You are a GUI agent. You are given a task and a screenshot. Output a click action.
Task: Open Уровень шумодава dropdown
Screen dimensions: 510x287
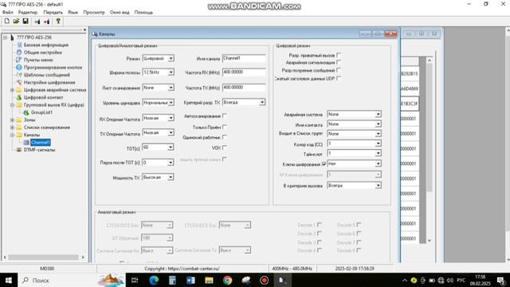click(x=171, y=103)
